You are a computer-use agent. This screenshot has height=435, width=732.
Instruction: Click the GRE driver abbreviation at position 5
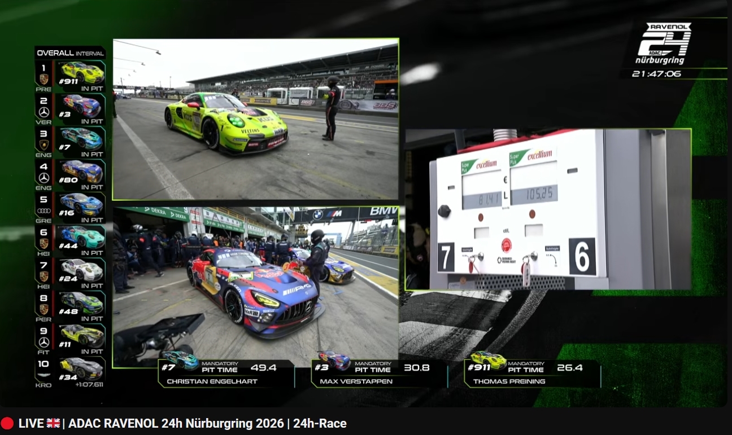coord(43,221)
